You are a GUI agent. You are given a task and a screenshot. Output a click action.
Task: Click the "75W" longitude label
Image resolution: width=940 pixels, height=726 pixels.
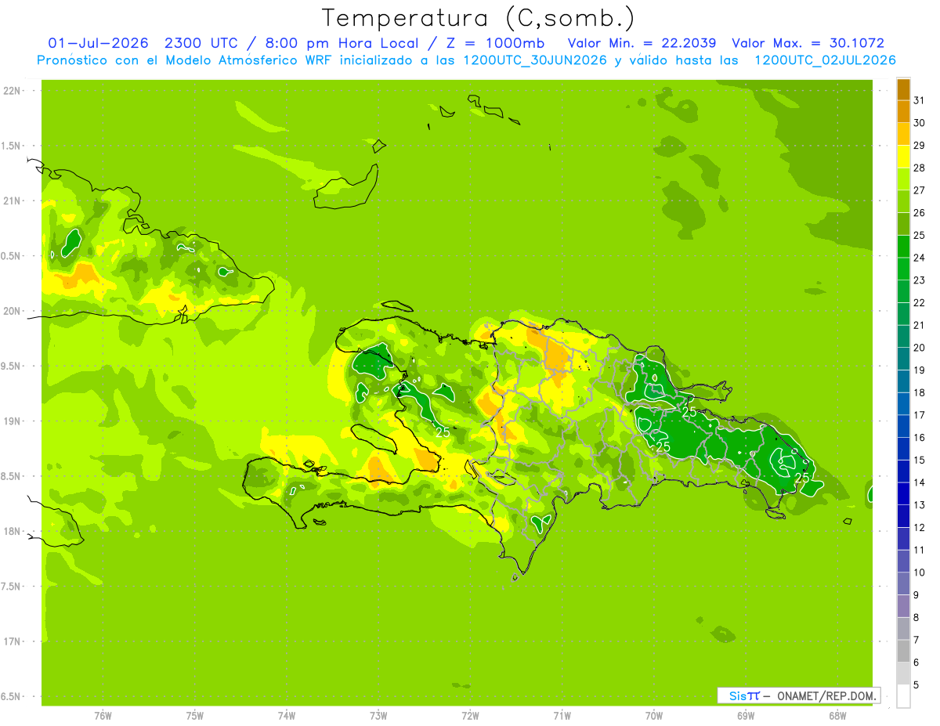195,715
